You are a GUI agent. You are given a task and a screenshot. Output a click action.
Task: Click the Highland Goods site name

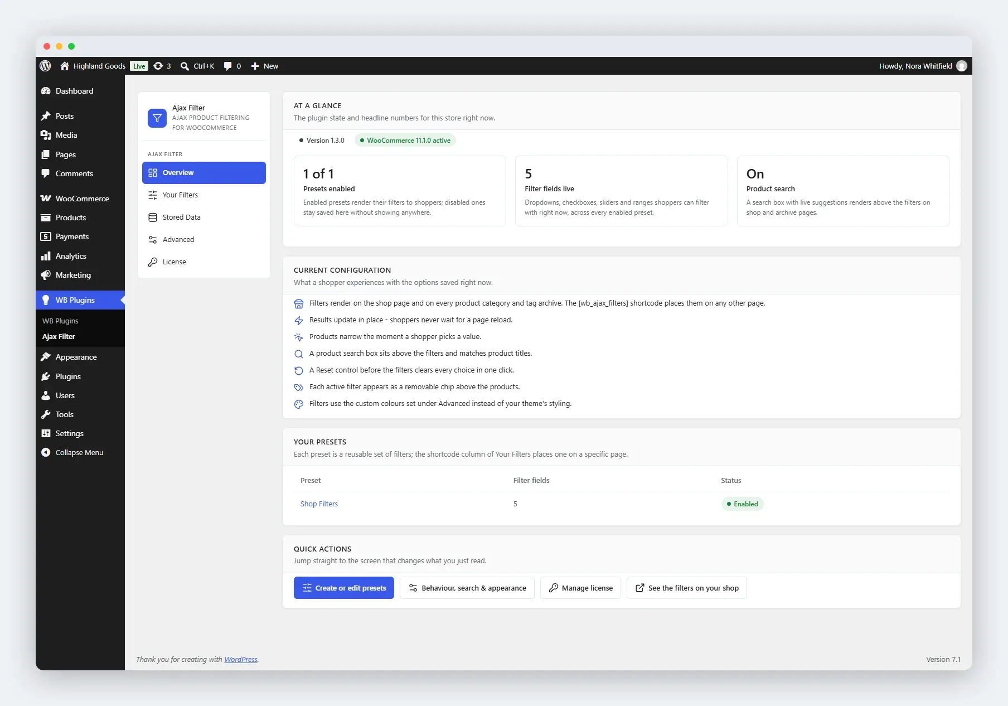[x=99, y=66]
